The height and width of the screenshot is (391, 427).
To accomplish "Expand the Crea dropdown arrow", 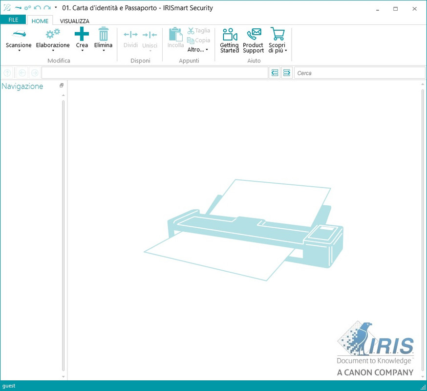I will (x=82, y=50).
